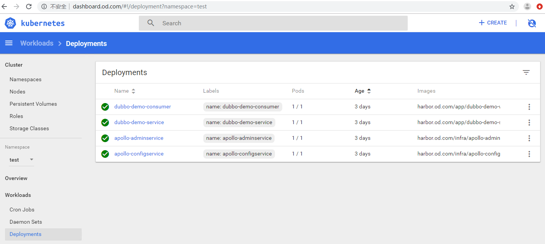This screenshot has height=244, width=545.
Task: Click the Kubernetes logo icon
Action: tap(10, 23)
